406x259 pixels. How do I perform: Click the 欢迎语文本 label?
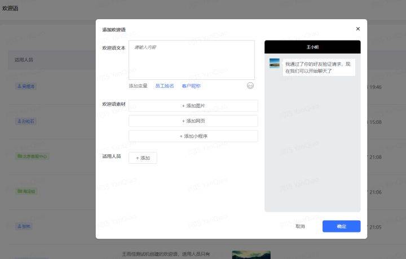coord(114,48)
